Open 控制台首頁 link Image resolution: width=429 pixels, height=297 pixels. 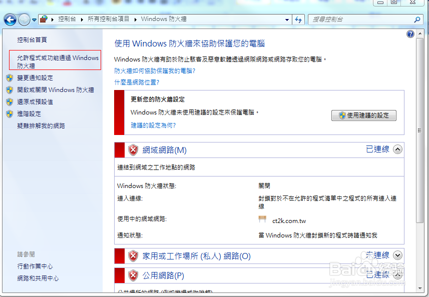tap(32, 40)
